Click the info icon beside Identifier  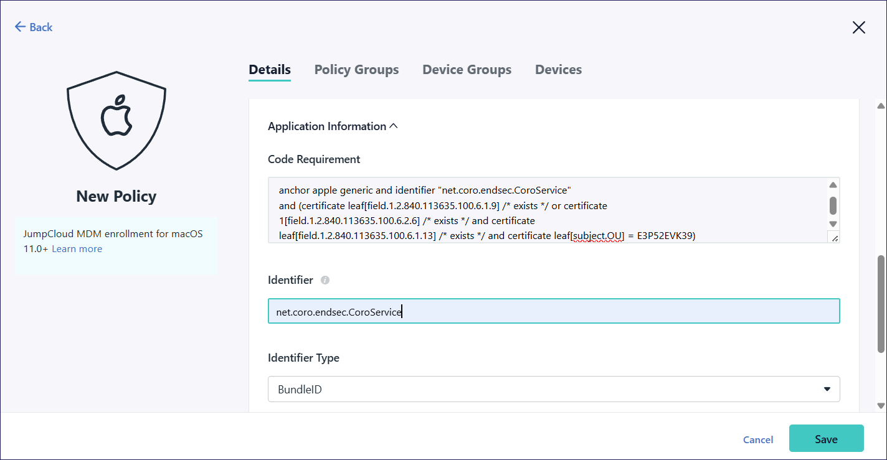point(325,280)
